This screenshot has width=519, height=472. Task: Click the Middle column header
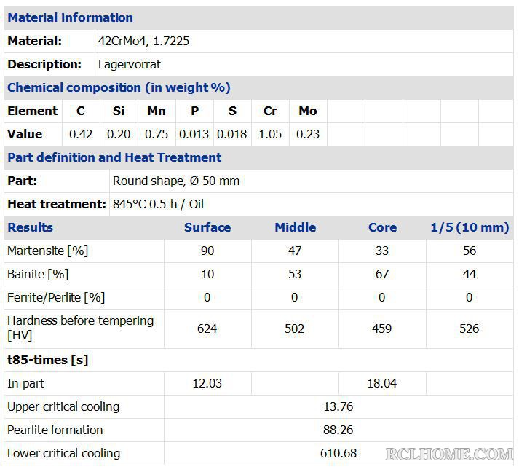[x=296, y=227]
